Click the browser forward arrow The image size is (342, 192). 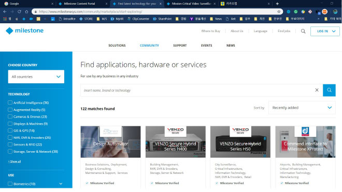(12, 11)
